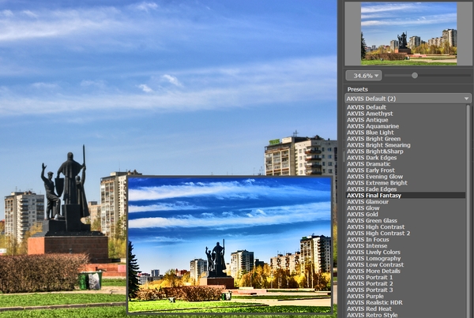The width and height of the screenshot is (474, 318).
Task: Pick the AKVIS High Contrast preset
Action: click(405, 227)
